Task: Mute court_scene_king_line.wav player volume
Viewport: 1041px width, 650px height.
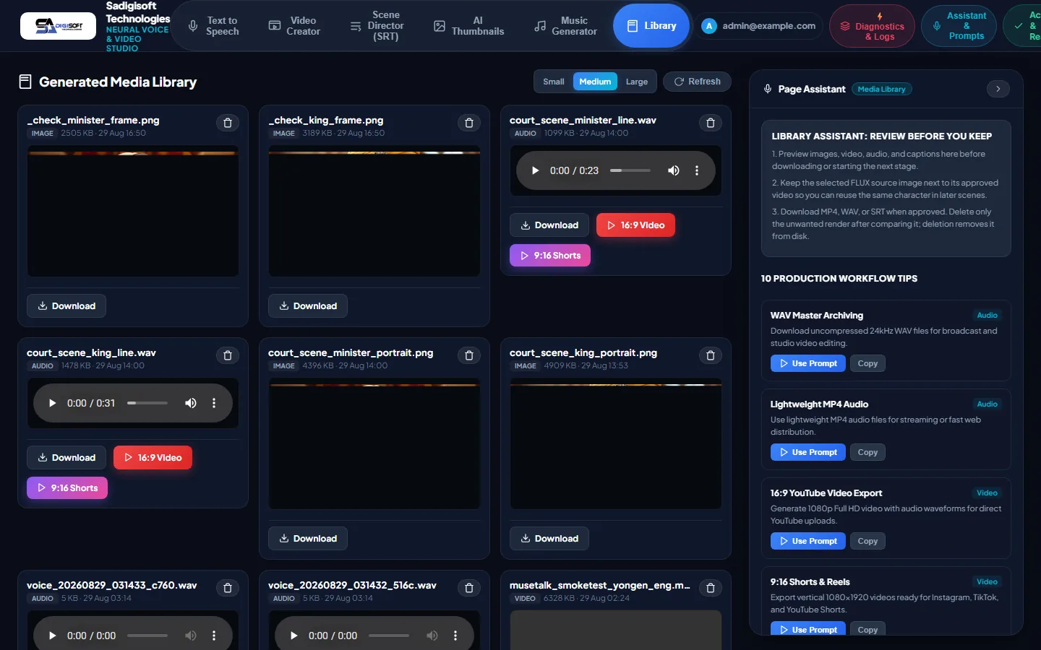Action: click(191, 403)
